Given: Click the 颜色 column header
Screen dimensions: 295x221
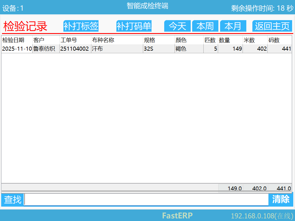Looking at the screenshot, I should pos(179,41).
